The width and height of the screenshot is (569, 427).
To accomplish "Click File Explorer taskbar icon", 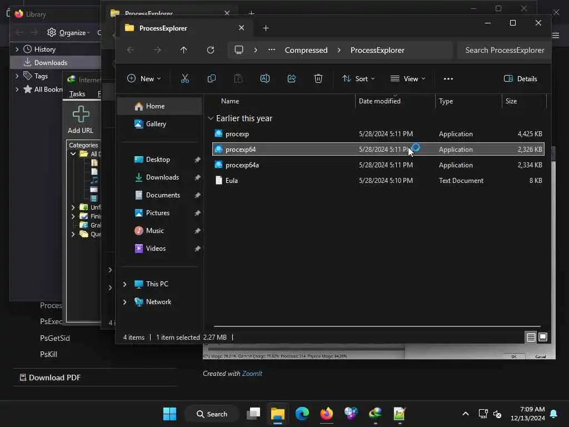I will (278, 414).
